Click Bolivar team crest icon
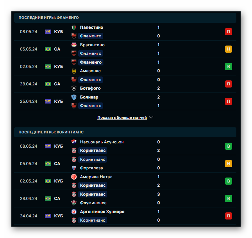This screenshot has height=238, width=252. pyautogui.click(x=74, y=97)
